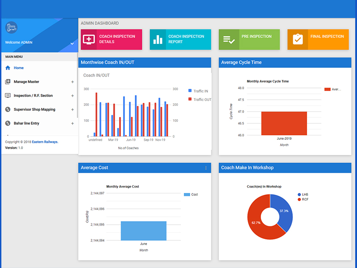Click the Coach Inspection Report bar-chart icon
This screenshot has height=268, width=357.
pos(158,39)
